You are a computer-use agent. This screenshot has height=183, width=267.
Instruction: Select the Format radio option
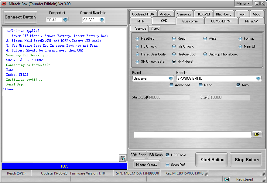point(246,38)
